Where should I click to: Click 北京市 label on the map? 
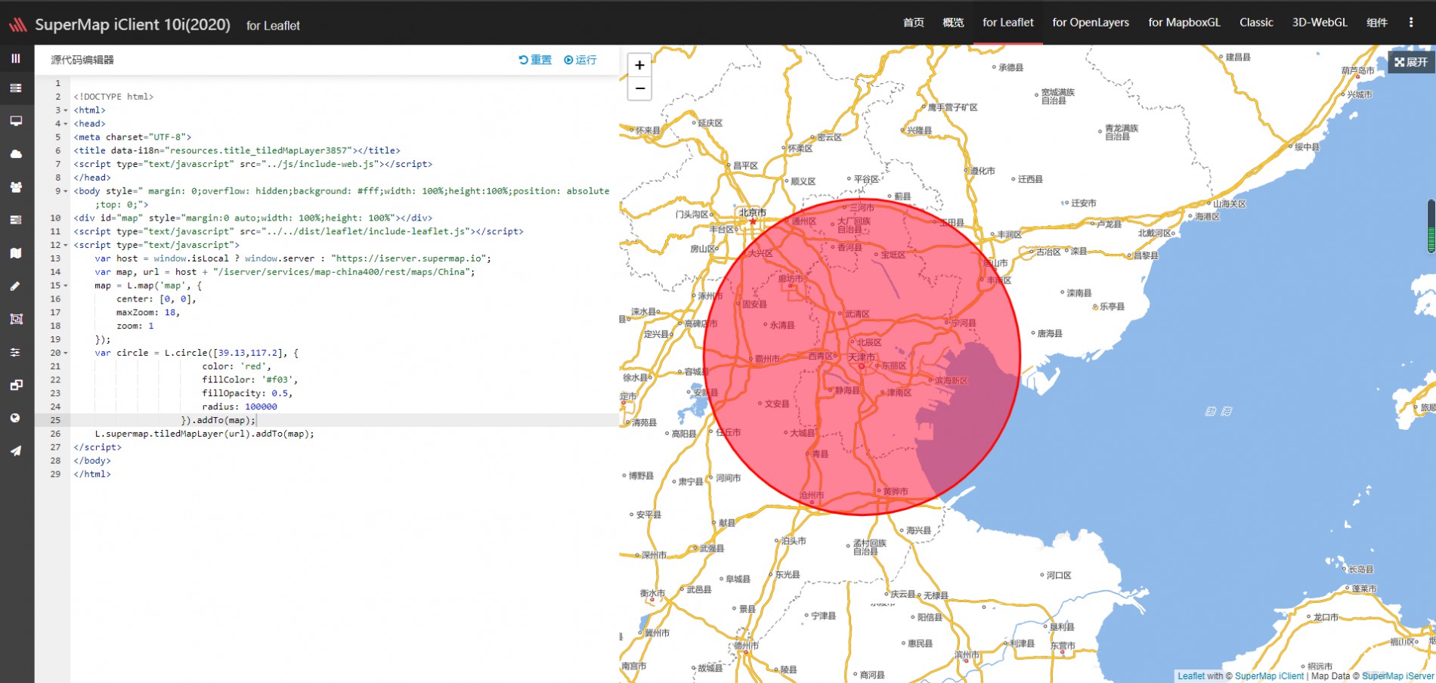pos(753,212)
